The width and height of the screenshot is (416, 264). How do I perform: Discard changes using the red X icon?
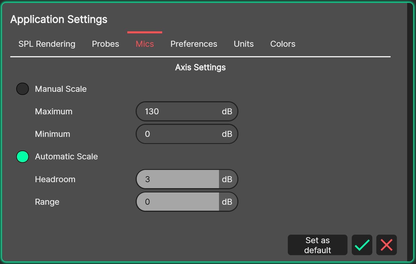(x=386, y=245)
